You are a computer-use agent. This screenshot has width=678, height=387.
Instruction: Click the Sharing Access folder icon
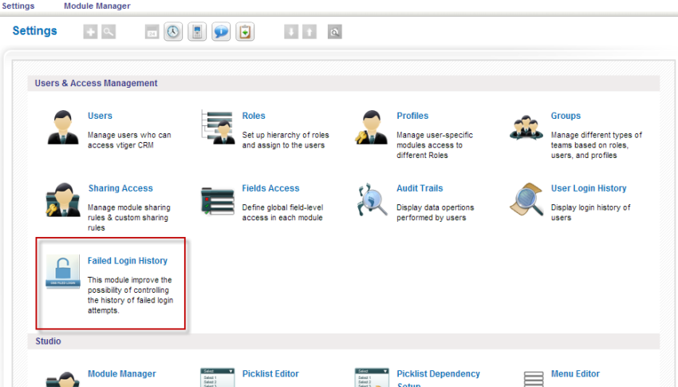click(x=63, y=199)
